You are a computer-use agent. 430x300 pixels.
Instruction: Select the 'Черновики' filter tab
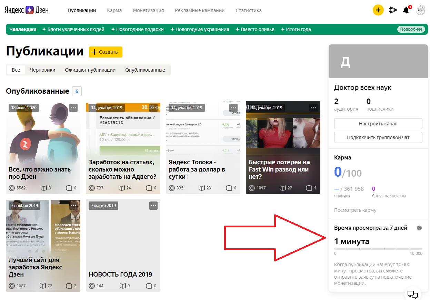(x=42, y=70)
